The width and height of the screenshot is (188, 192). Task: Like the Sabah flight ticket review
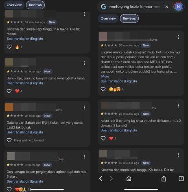(x=9, y=140)
